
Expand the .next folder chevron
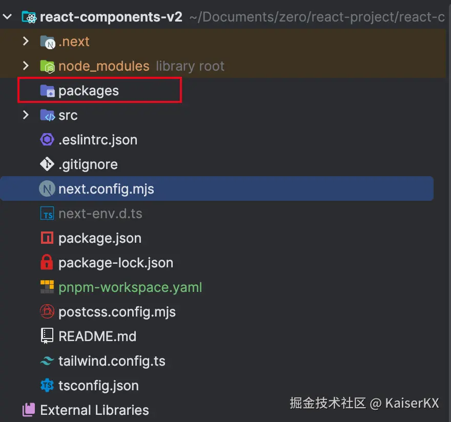pyautogui.click(x=26, y=41)
